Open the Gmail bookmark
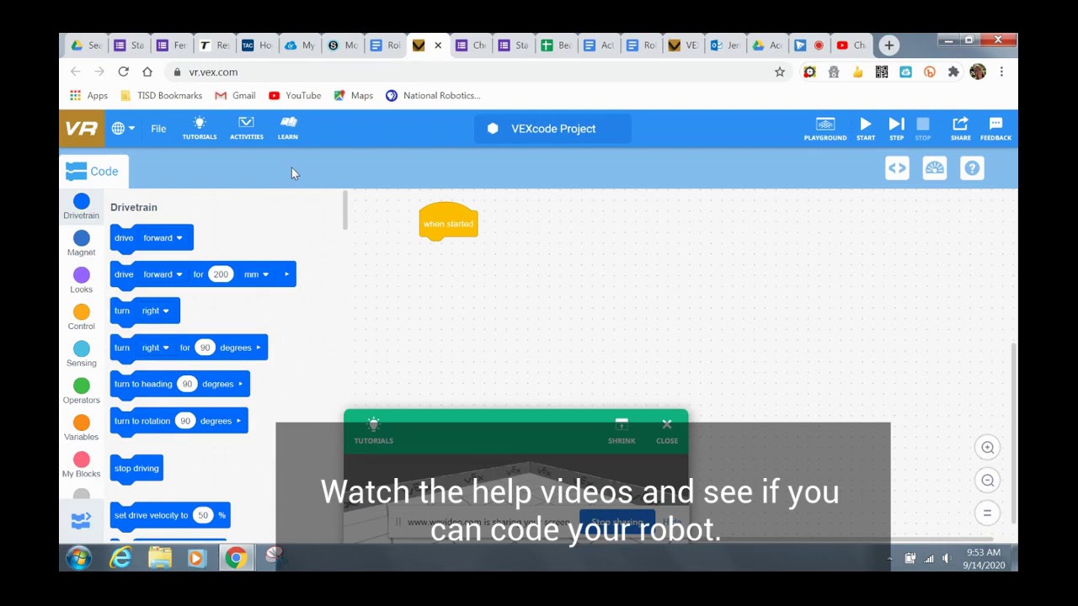 coord(235,95)
